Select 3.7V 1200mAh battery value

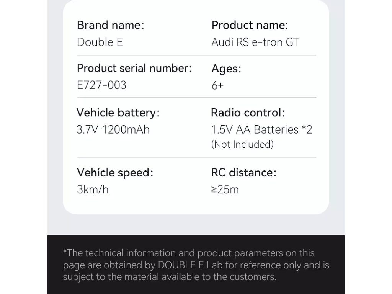[x=113, y=129]
